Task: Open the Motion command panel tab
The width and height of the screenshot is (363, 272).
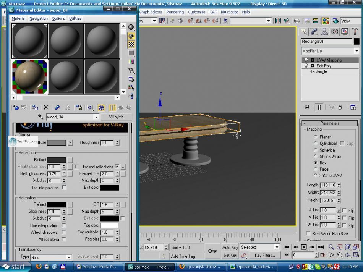Action: tap(335, 32)
